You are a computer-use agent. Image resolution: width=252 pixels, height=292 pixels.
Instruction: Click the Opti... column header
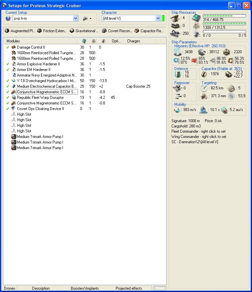click(116, 41)
